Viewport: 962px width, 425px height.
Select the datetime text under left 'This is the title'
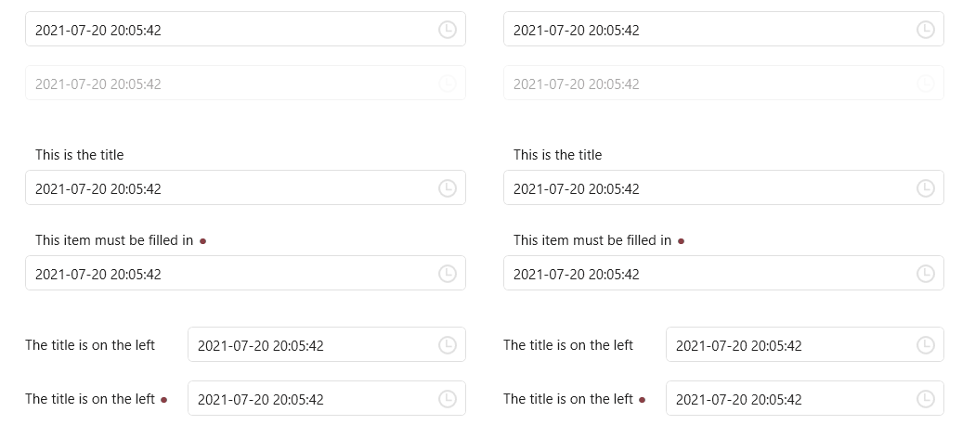98,188
